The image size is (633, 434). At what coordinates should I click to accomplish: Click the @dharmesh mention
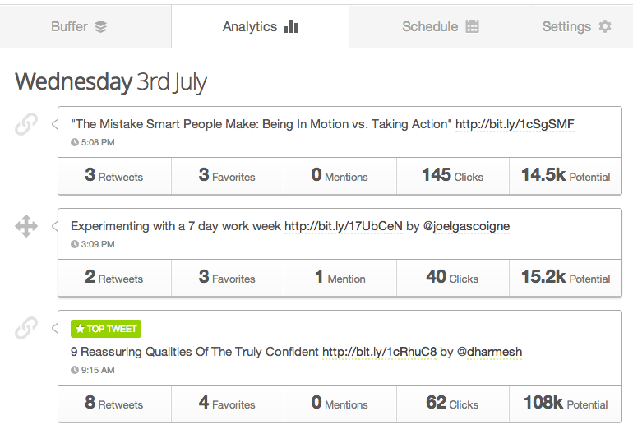489,352
